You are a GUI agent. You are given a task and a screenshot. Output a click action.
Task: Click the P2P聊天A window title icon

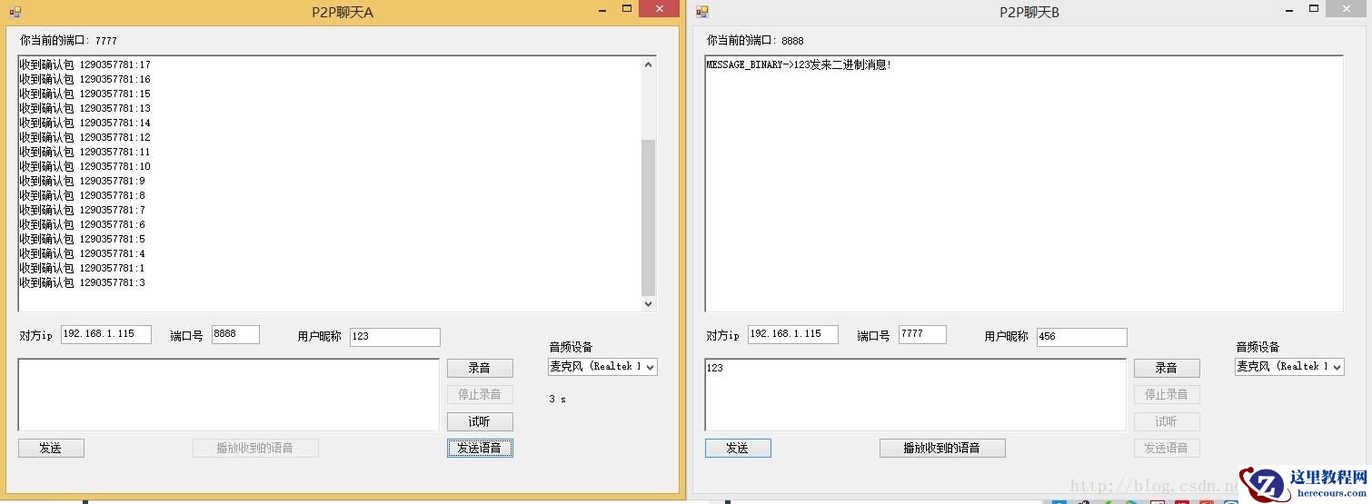tap(15, 13)
